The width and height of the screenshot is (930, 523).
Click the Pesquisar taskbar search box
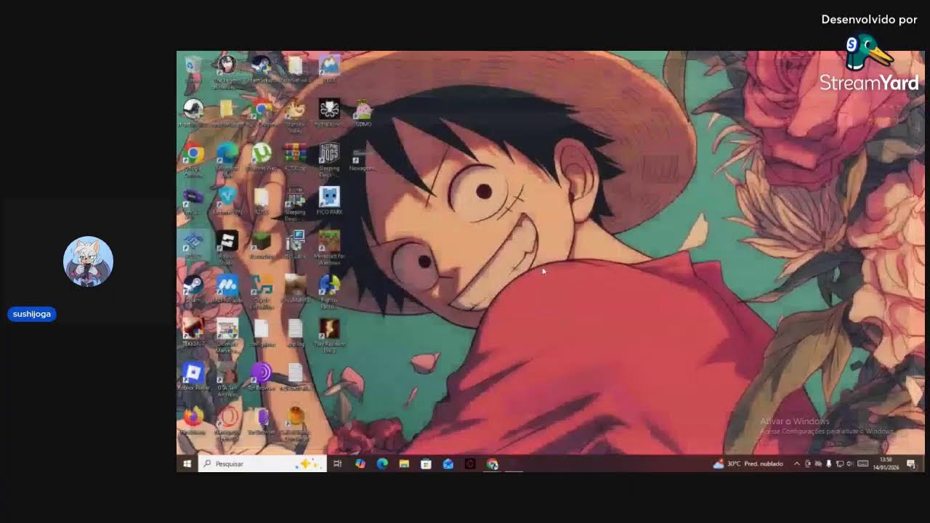click(262, 463)
